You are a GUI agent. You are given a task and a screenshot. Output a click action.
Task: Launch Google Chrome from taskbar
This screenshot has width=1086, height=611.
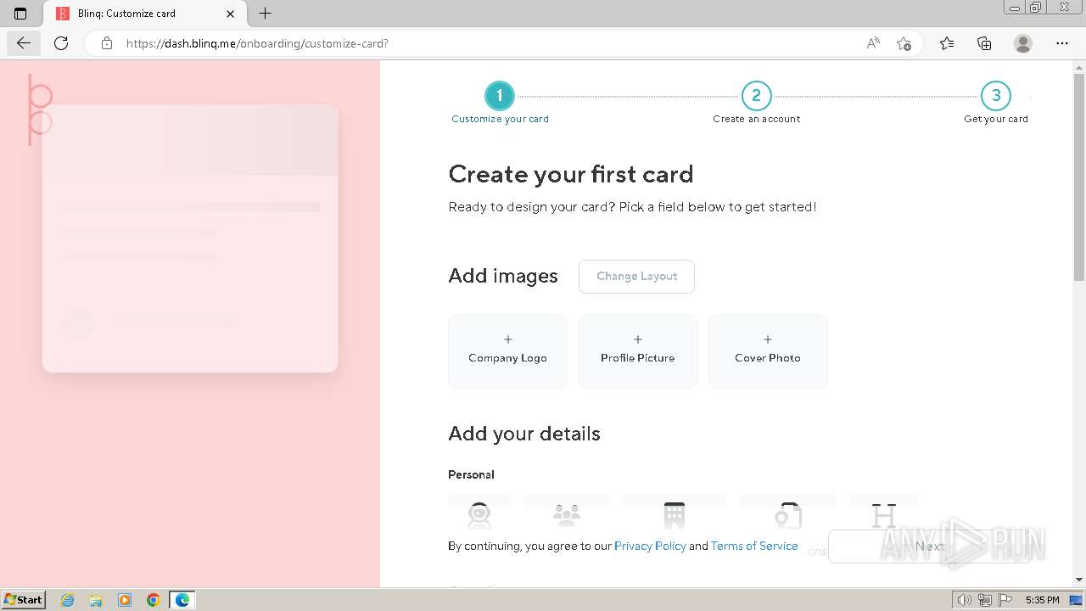pyautogui.click(x=154, y=600)
